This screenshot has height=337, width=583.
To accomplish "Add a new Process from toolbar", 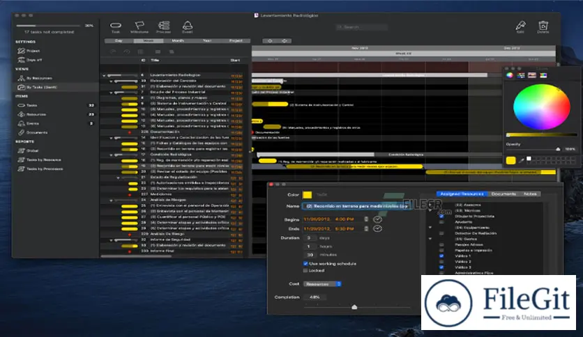I will (x=164, y=26).
